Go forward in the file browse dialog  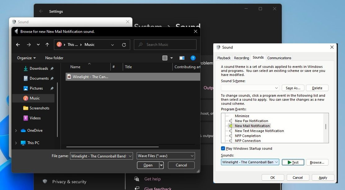[x=29, y=45]
